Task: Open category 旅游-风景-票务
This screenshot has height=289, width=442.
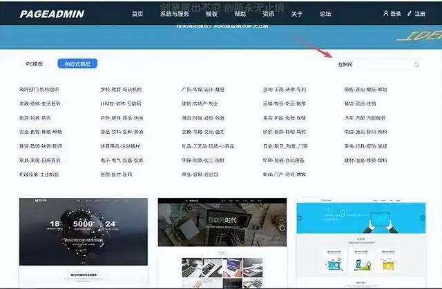Action: (x=35, y=118)
